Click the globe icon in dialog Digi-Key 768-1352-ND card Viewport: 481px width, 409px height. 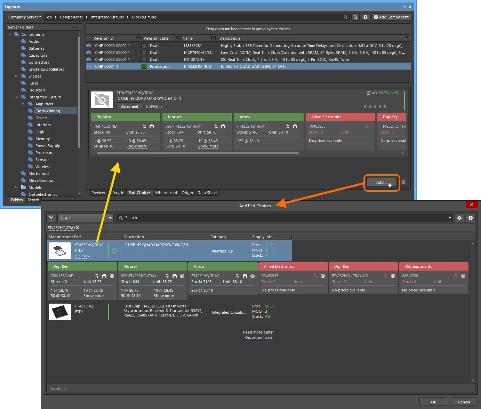(112, 276)
